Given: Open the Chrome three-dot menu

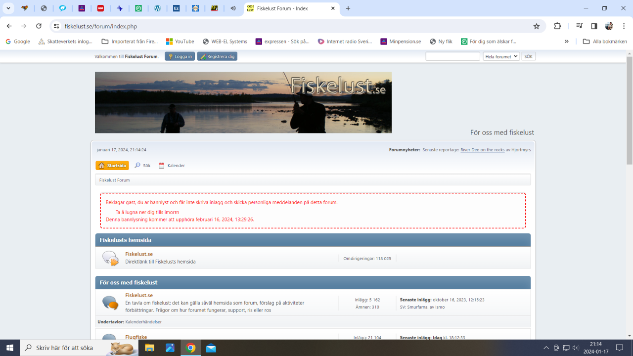Looking at the screenshot, I should tap(624, 26).
